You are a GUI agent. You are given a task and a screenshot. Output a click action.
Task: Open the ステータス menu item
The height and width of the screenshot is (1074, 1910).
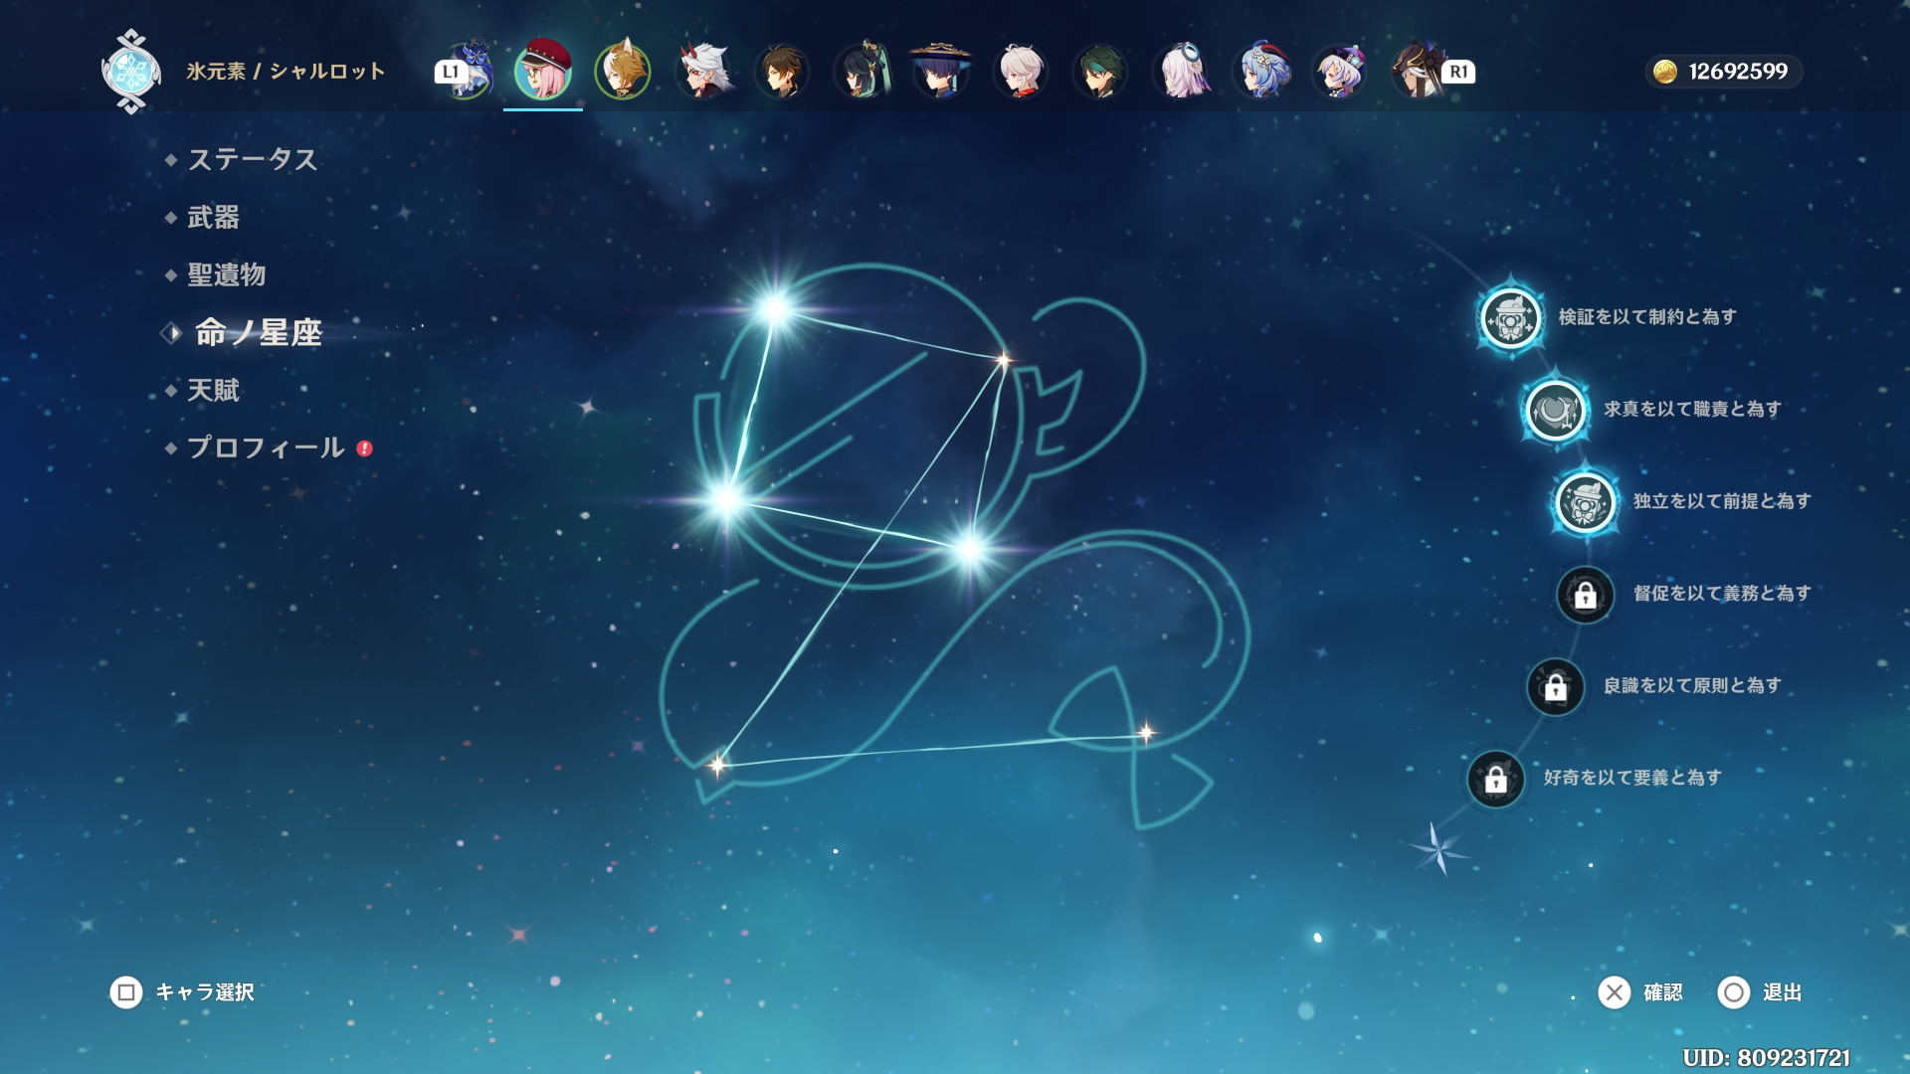pyautogui.click(x=252, y=159)
